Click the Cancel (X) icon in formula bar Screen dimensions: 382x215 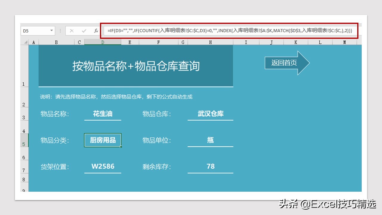coord(72,30)
